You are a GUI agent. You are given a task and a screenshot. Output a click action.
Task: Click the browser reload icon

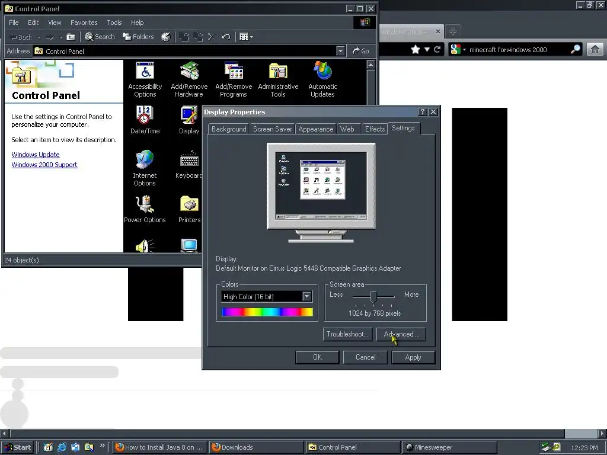tap(437, 49)
